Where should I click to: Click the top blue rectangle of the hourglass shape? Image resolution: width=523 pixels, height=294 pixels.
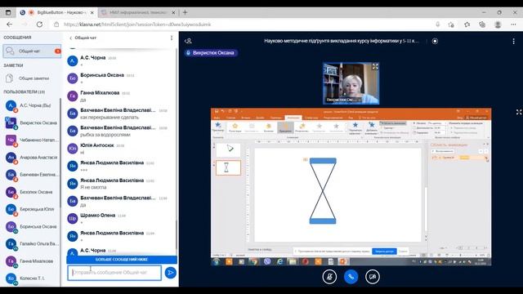click(x=323, y=161)
